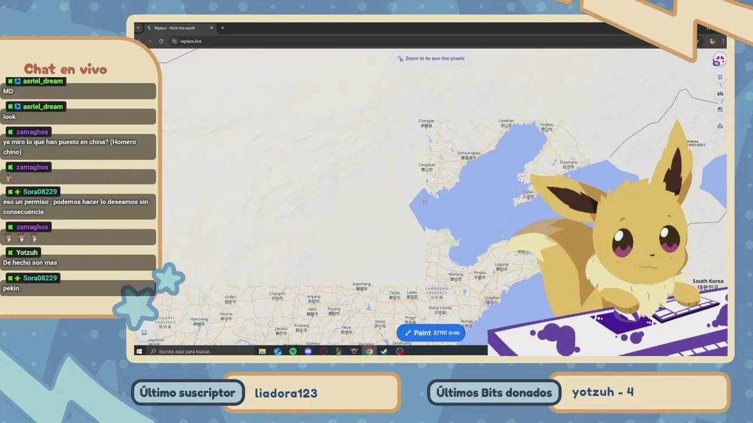The image size is (753, 423).
Task: Open the leaderboard bar chart icon
Action: (x=720, y=126)
